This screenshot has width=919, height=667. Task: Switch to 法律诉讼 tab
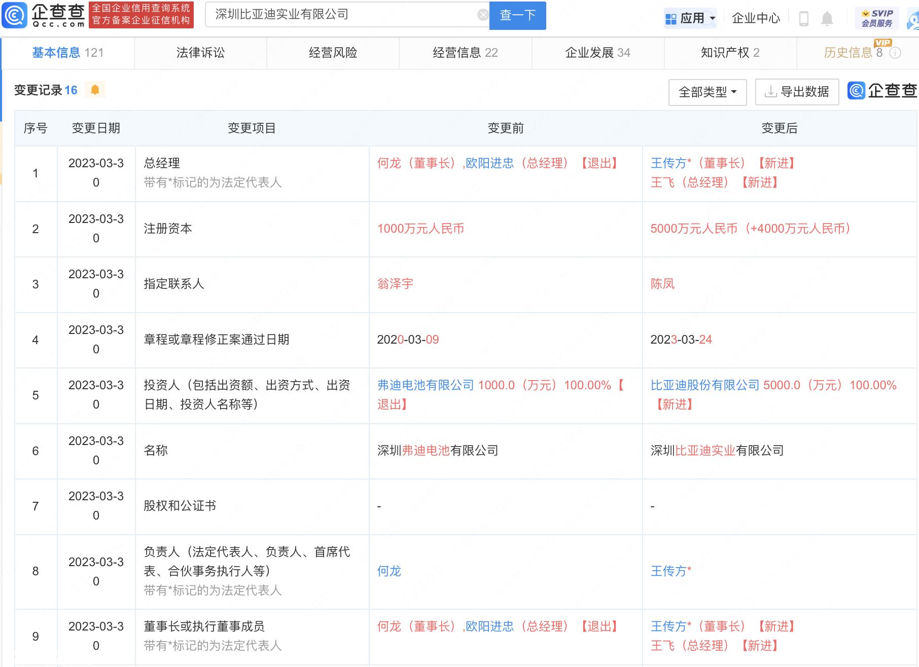click(x=200, y=53)
